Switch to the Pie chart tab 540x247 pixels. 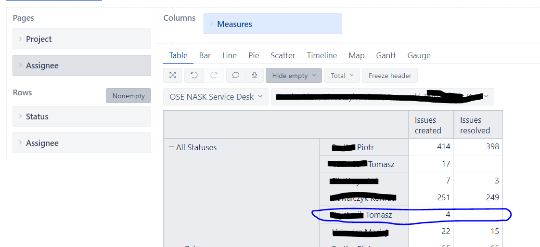tap(254, 55)
